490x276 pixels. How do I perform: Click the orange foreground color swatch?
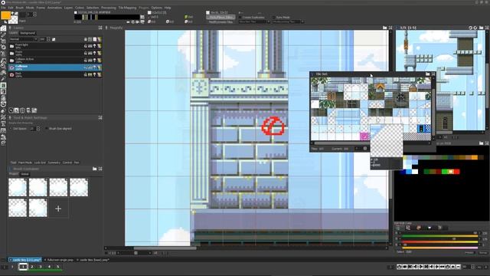(x=5, y=15)
